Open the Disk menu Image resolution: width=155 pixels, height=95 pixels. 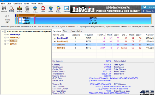9,4
